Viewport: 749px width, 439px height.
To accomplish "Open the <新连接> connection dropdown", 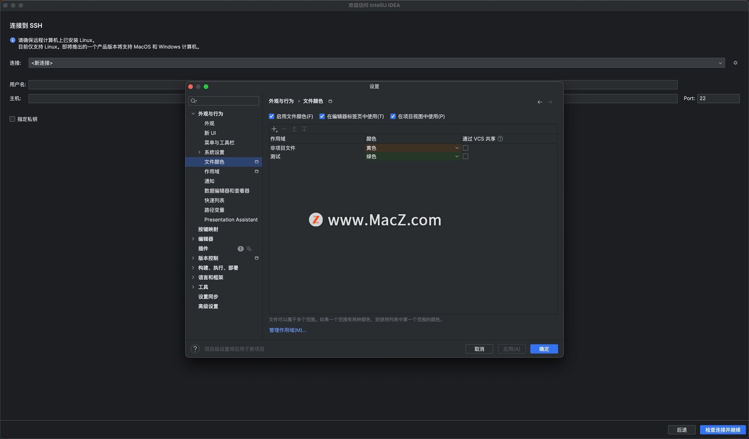I will [x=376, y=63].
